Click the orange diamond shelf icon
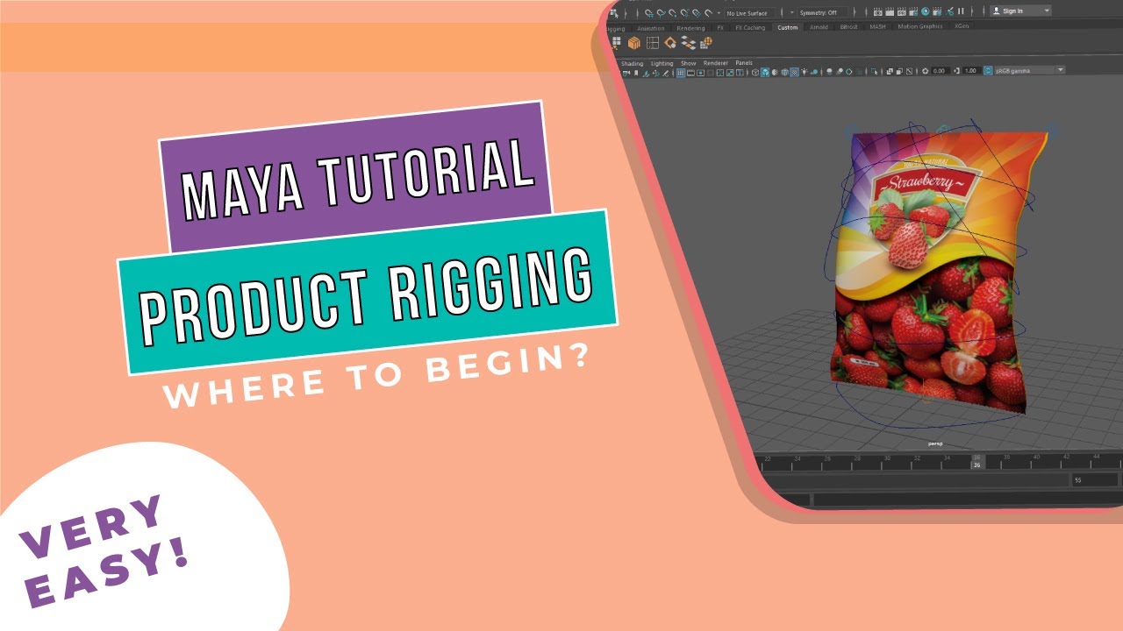 pyautogui.click(x=670, y=42)
